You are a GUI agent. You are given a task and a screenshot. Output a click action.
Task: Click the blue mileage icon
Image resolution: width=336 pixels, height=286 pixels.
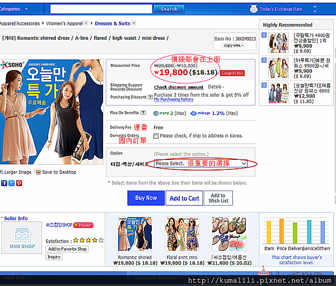point(194,113)
